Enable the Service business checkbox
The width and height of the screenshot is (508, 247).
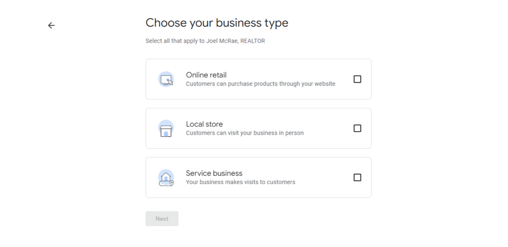click(357, 178)
